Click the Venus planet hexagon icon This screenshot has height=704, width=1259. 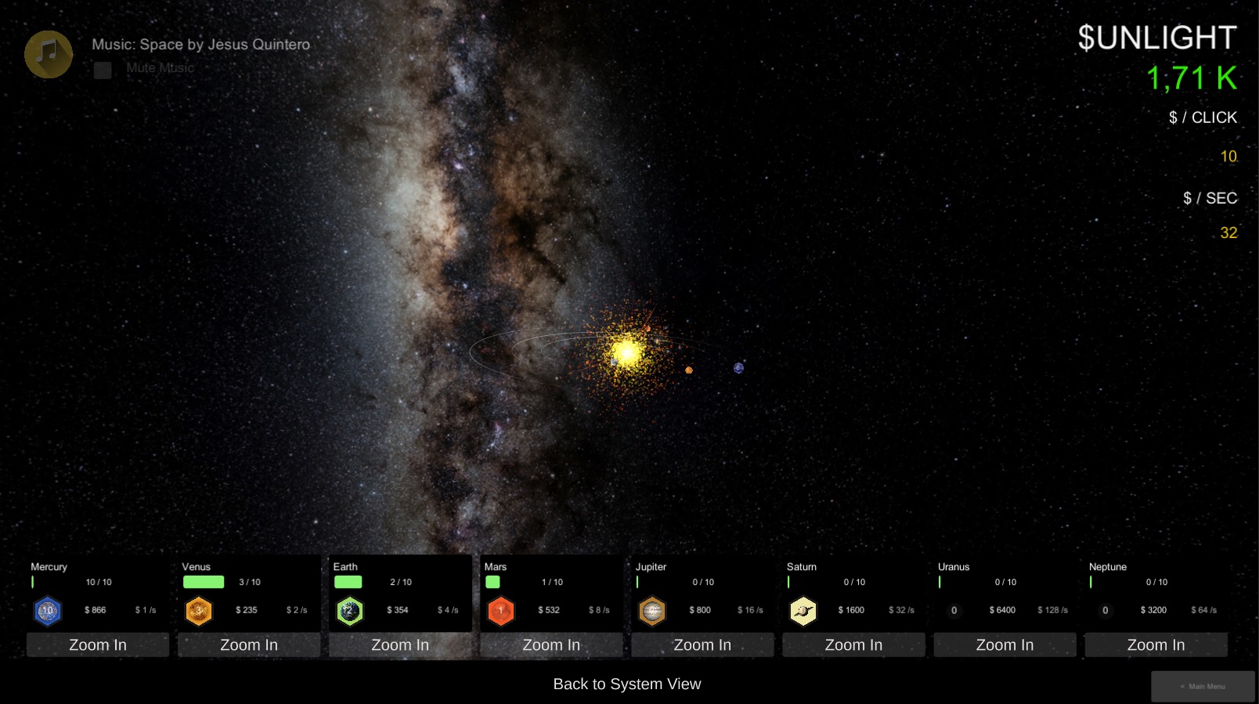click(x=199, y=611)
